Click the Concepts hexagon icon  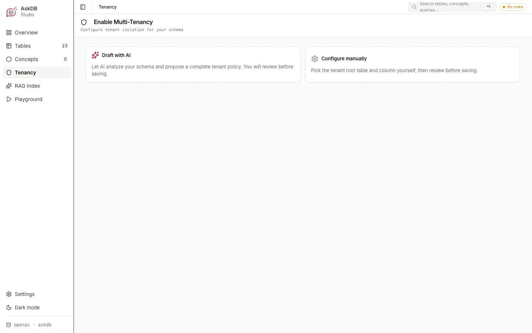tap(9, 59)
